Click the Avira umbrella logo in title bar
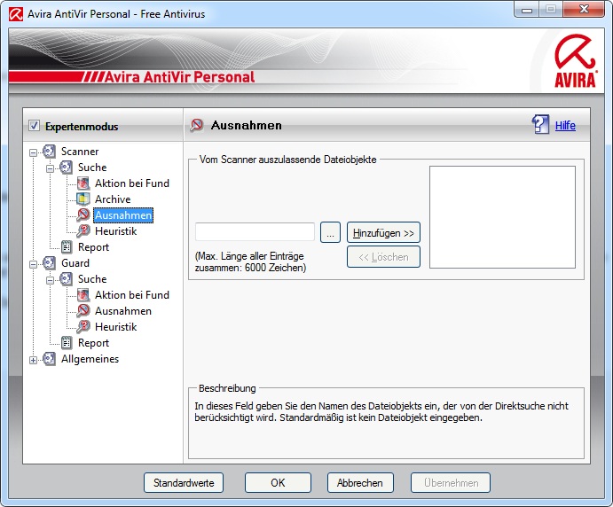This screenshot has height=507, width=613. click(x=16, y=14)
